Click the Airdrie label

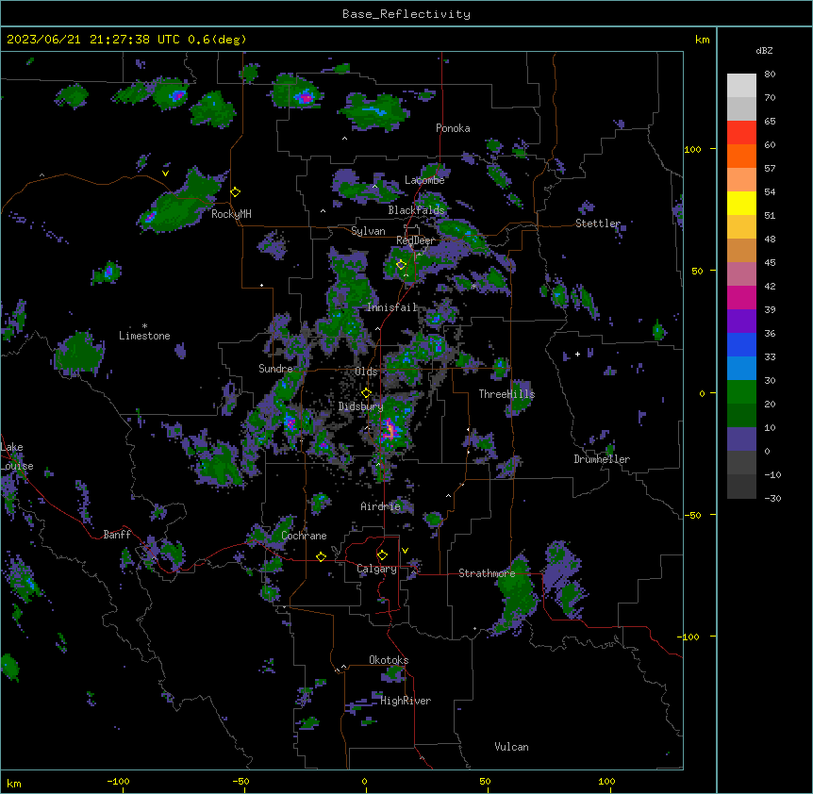click(380, 506)
